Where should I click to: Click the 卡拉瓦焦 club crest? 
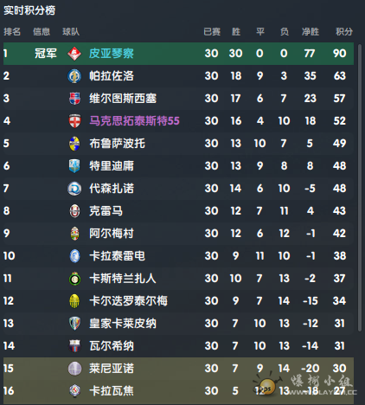pyautogui.click(x=74, y=391)
